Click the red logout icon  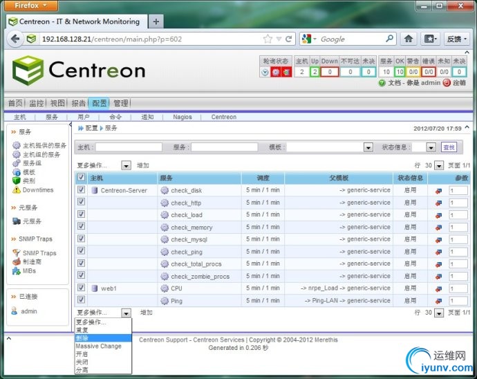point(447,82)
